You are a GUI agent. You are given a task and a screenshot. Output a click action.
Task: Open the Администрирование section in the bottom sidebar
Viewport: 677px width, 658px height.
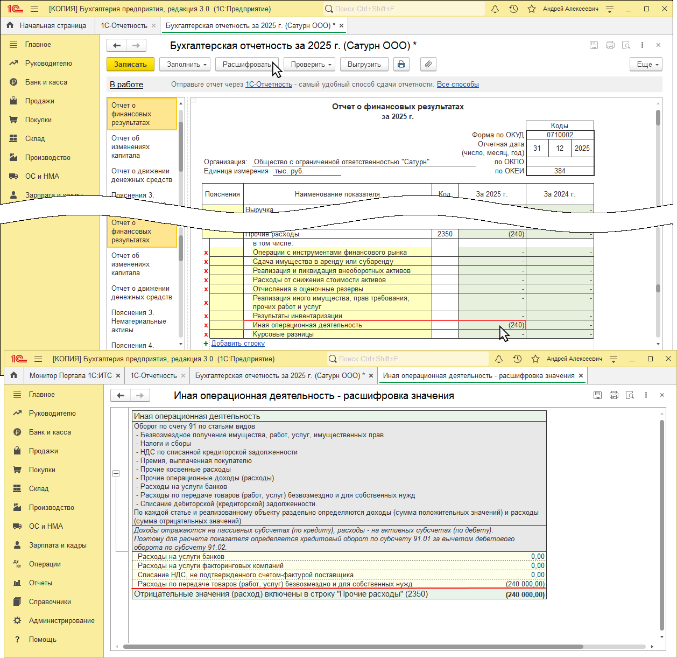tap(54, 620)
